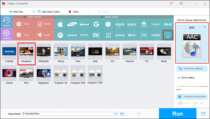Switch to the Audio format tab
210x119 pixels.
(x=44, y=35)
